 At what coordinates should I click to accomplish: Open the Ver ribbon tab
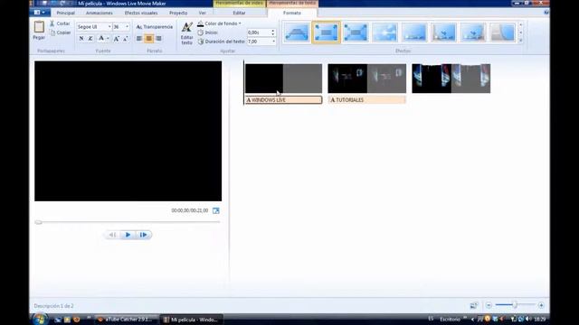[x=203, y=13]
